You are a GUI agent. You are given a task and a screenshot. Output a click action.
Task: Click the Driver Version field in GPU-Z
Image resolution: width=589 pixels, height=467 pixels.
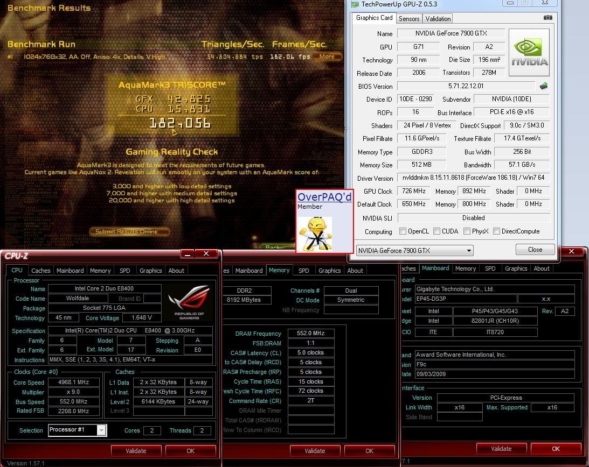[473, 178]
